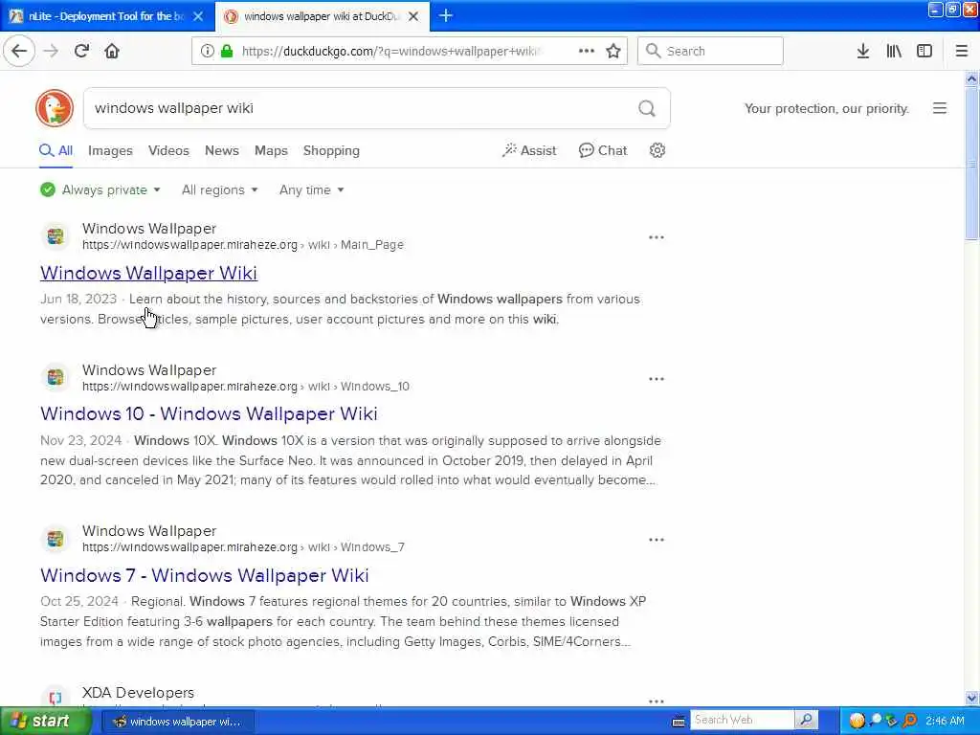The width and height of the screenshot is (980, 735).
Task: Open the Assist feature
Action: (x=528, y=150)
